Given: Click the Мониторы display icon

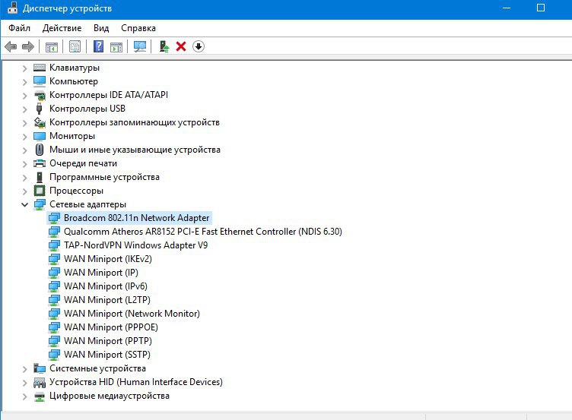Looking at the screenshot, I should (x=40, y=136).
